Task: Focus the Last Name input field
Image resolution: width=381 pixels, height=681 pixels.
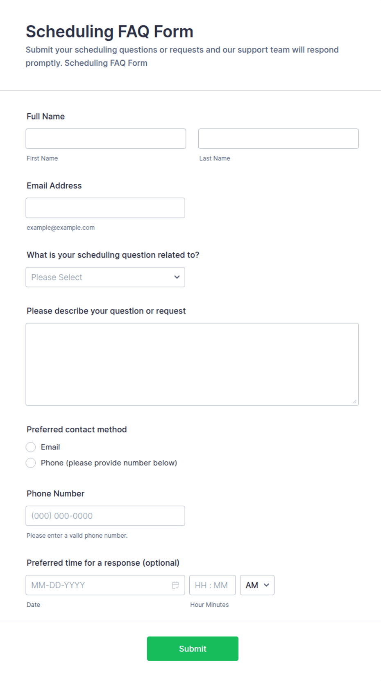Action: click(x=279, y=139)
